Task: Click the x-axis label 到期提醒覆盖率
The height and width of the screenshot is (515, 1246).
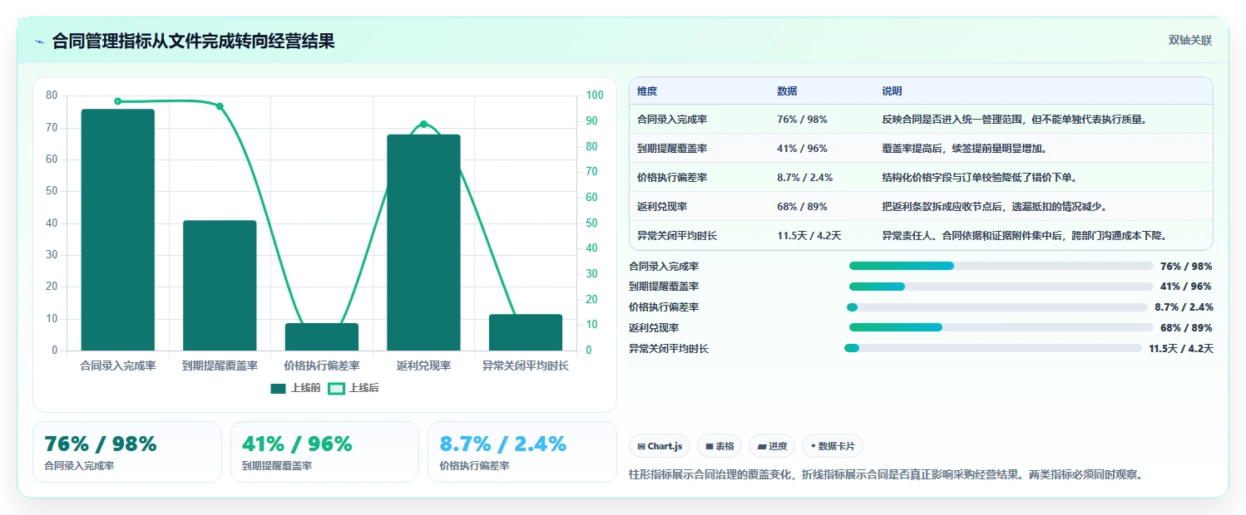Action: tap(220, 365)
